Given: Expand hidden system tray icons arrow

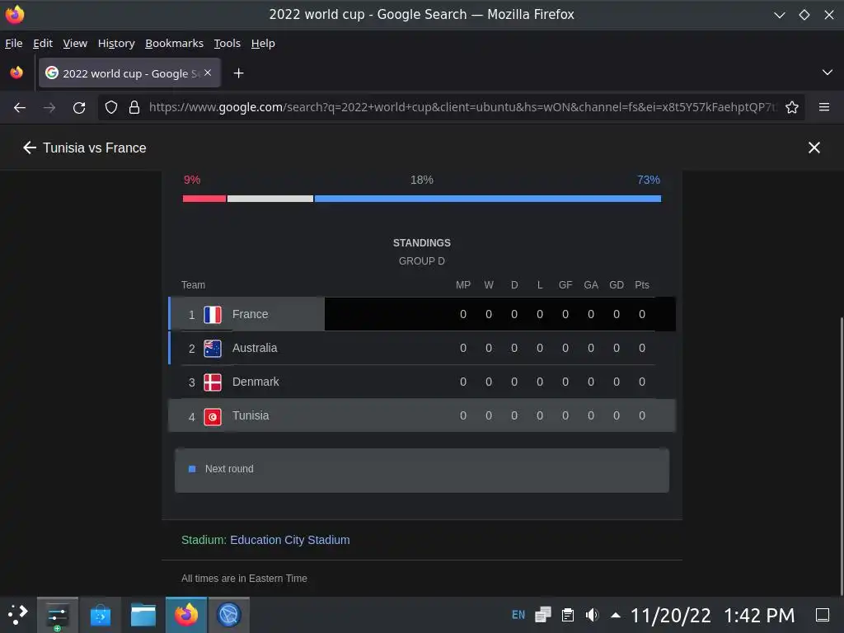Looking at the screenshot, I should tap(616, 615).
